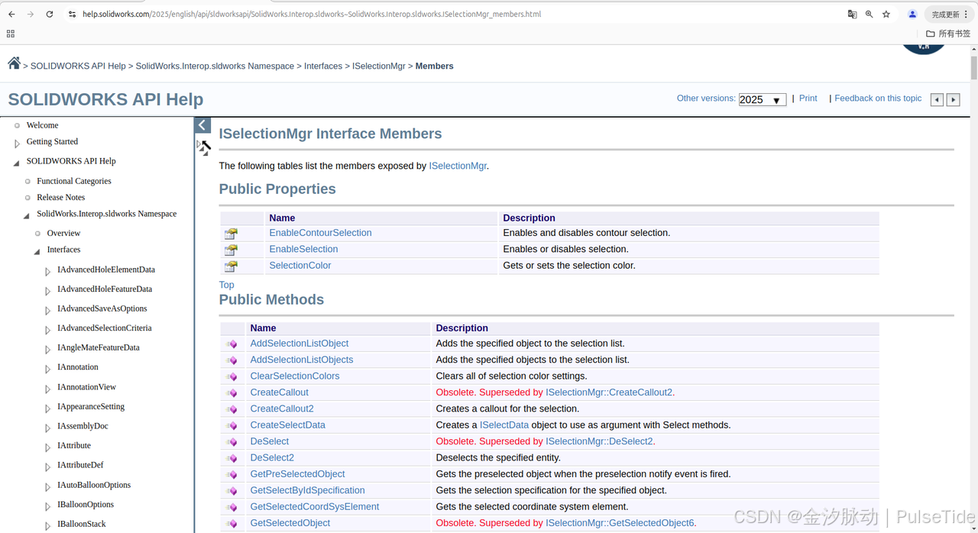The width and height of the screenshot is (978, 533).
Task: Select Release Notes tree item
Action: point(61,197)
